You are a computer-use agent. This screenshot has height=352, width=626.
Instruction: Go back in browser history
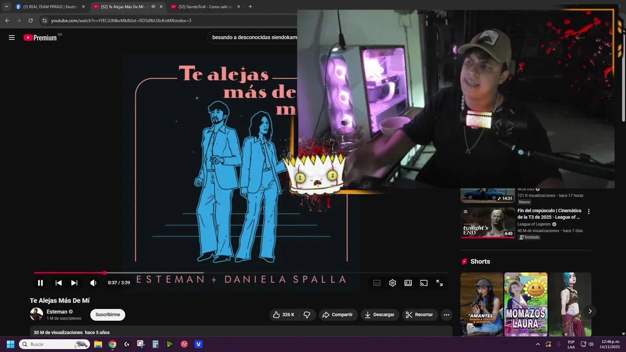tap(7, 21)
